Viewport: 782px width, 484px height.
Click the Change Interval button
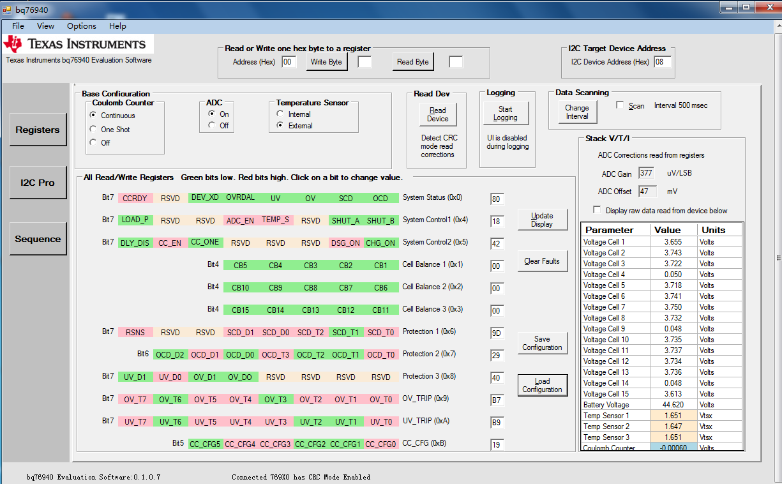coord(577,112)
